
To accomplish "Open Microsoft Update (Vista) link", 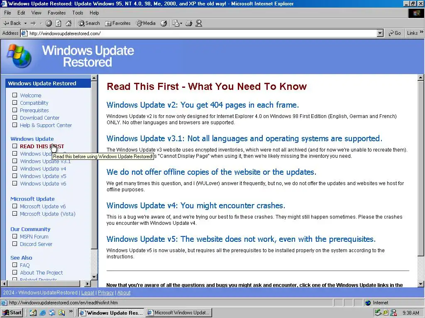I will click(x=48, y=214).
